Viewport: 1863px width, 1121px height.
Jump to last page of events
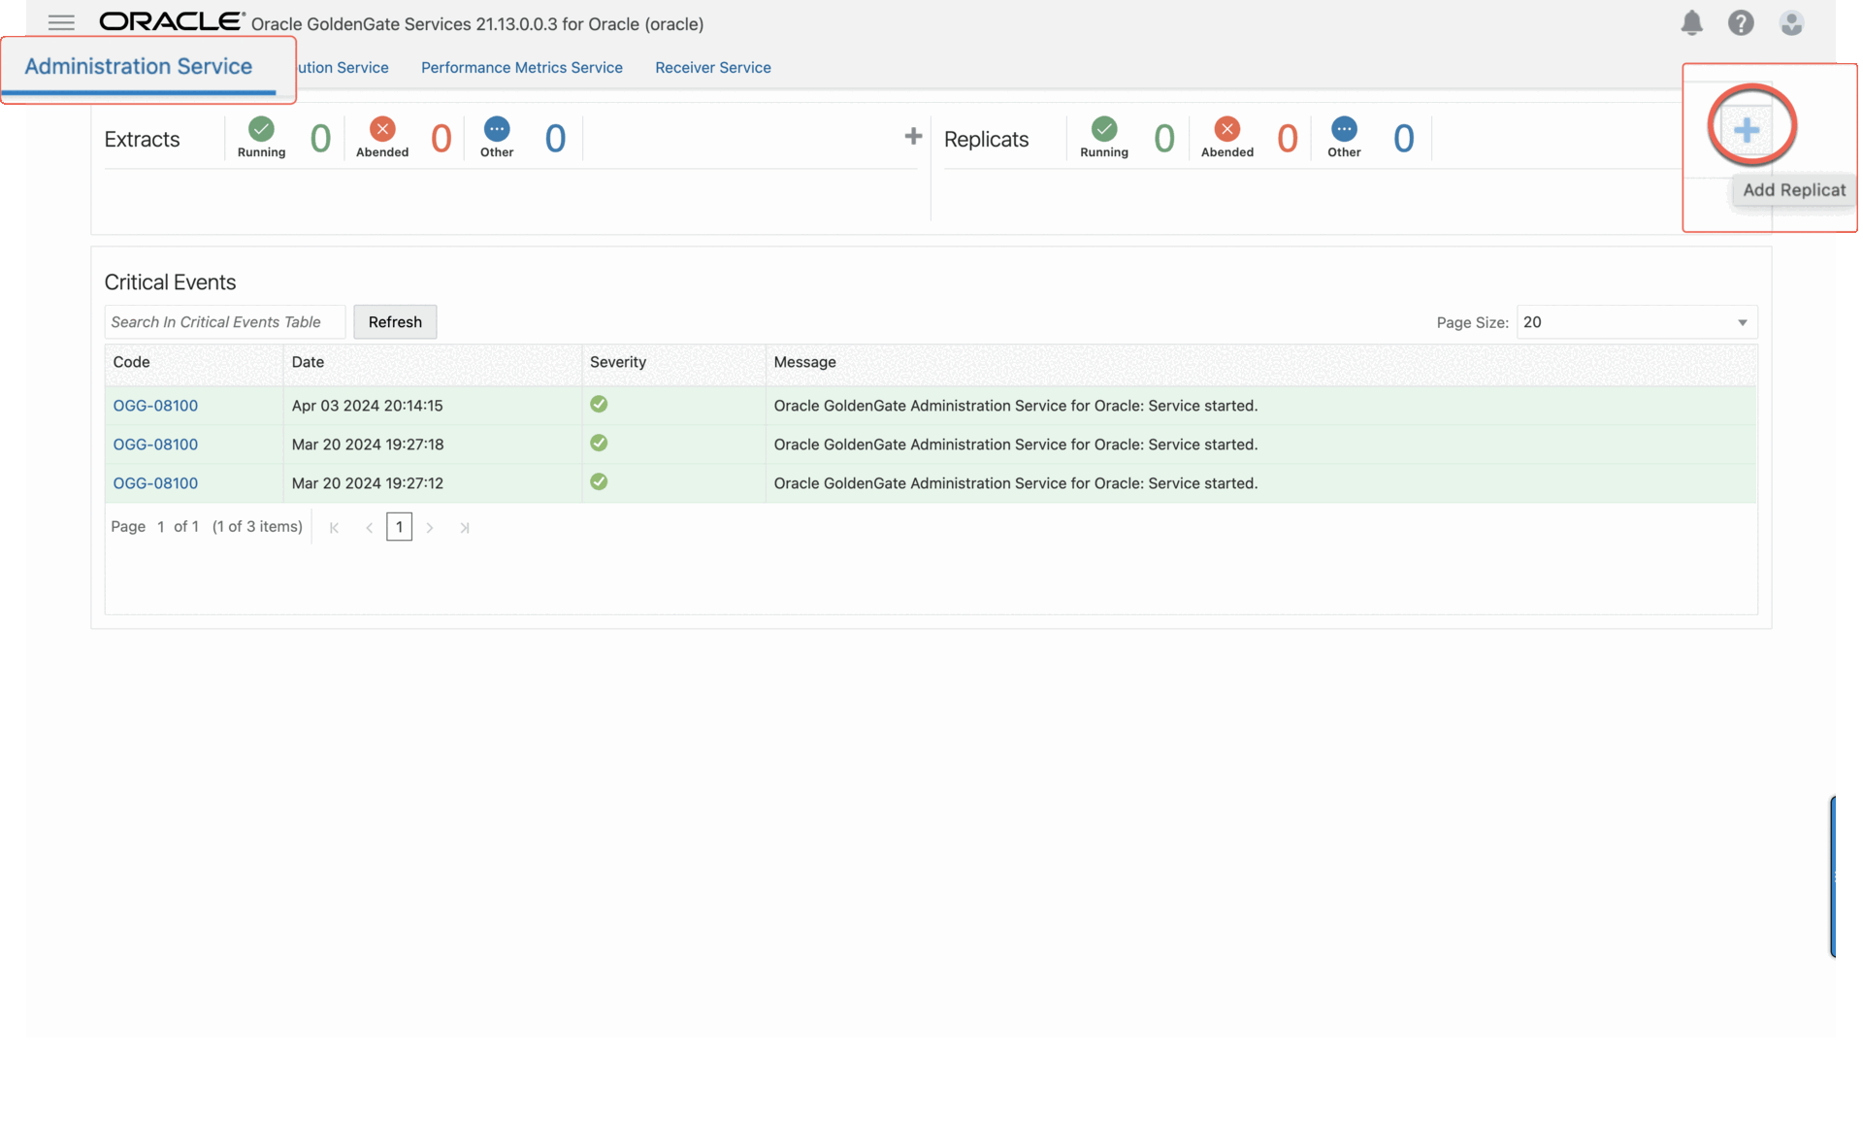(x=465, y=528)
